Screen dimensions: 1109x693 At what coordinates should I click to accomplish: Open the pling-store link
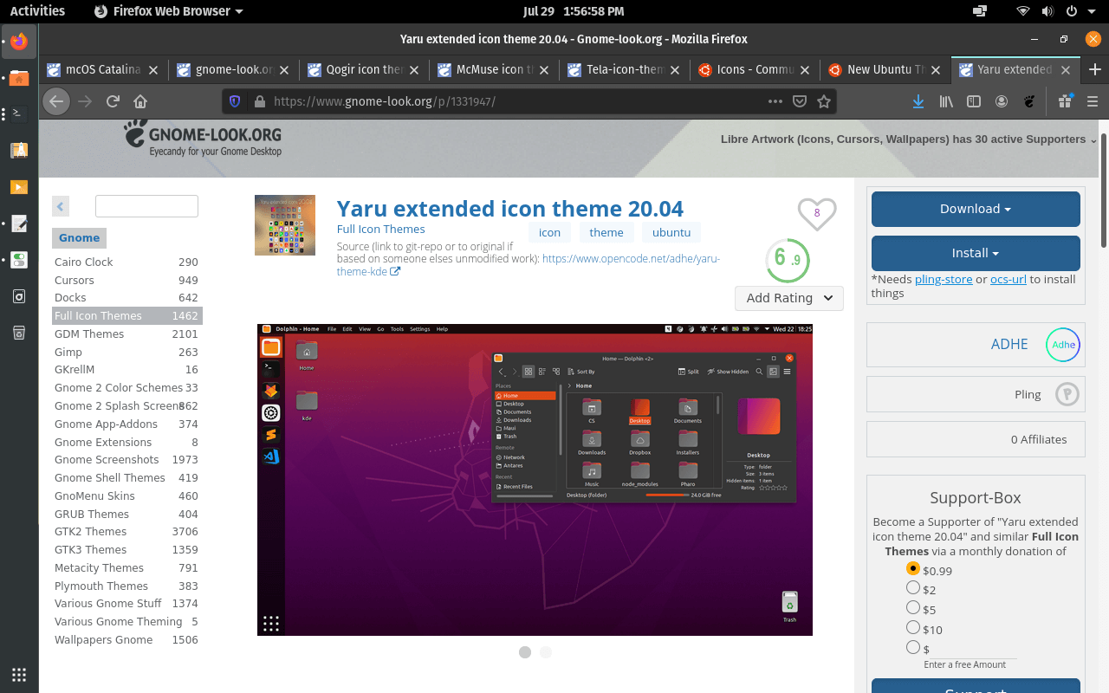(x=944, y=279)
